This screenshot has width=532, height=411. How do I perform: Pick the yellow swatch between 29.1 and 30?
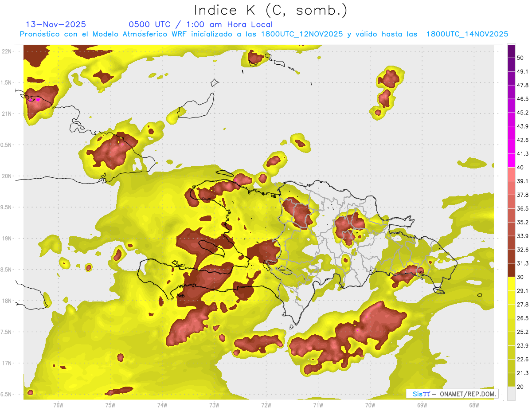click(x=511, y=284)
